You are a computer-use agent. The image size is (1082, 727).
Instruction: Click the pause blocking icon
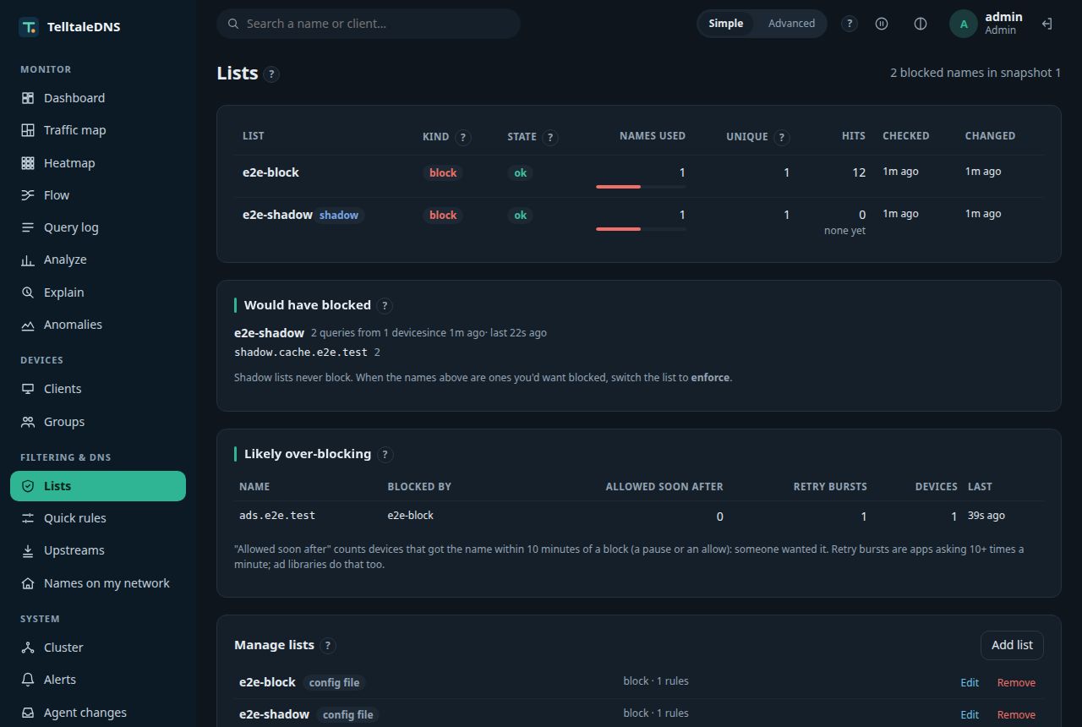(882, 24)
